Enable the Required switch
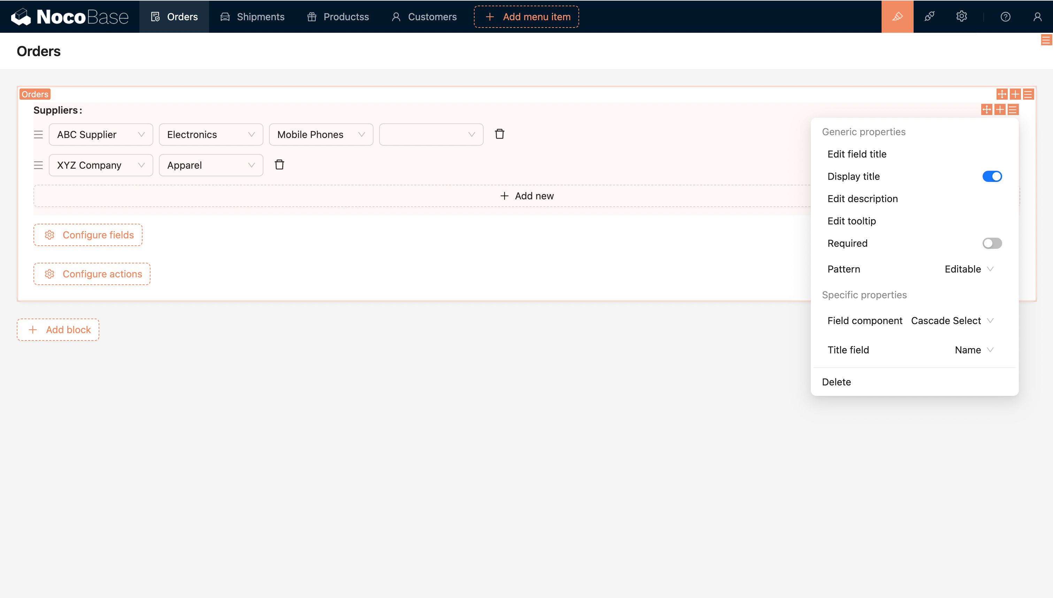1053x598 pixels. click(x=991, y=243)
